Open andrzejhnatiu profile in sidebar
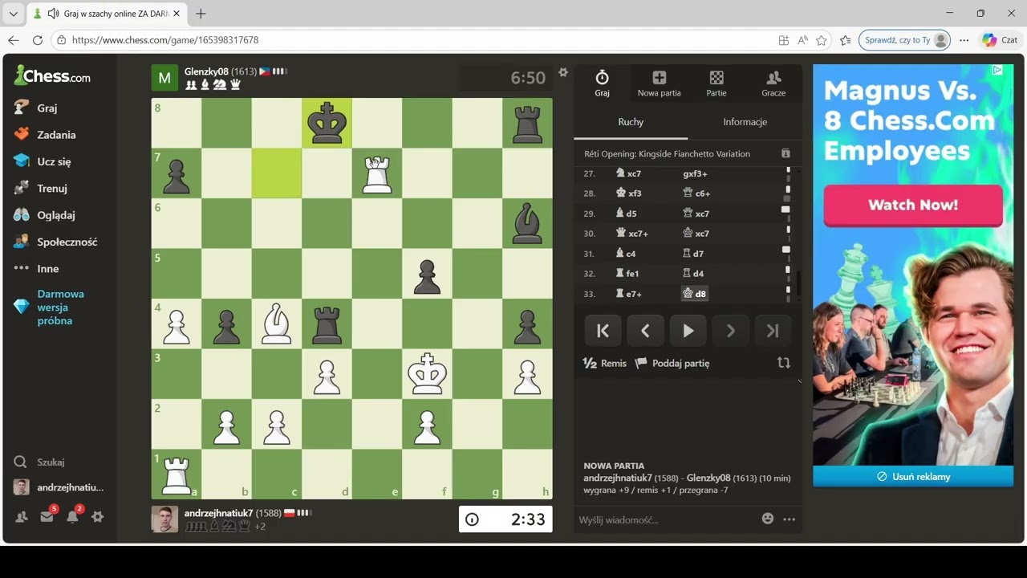 tap(59, 487)
